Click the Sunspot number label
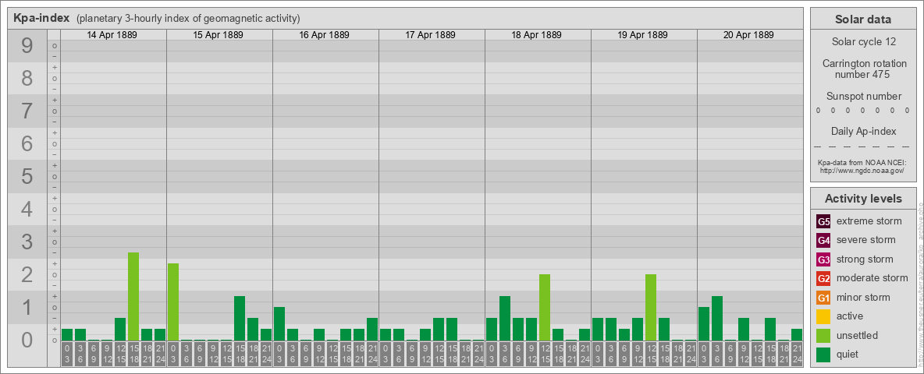This screenshot has height=374, width=924. [x=863, y=97]
